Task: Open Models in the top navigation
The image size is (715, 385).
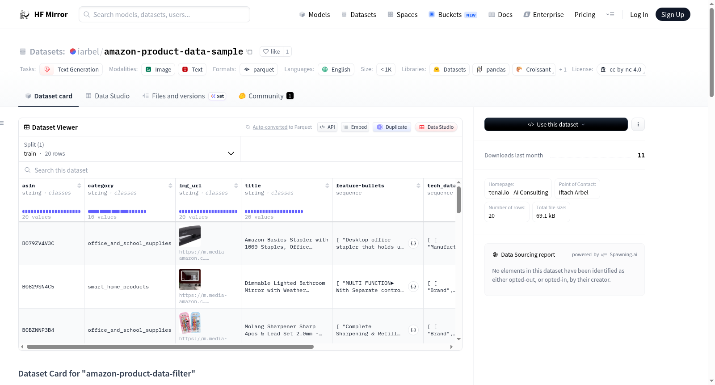Action: 315,15
